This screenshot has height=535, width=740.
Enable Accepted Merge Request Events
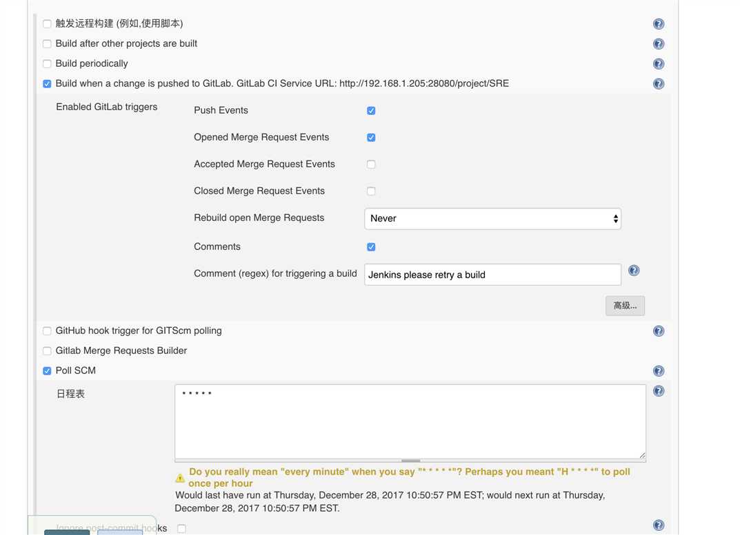pos(371,165)
